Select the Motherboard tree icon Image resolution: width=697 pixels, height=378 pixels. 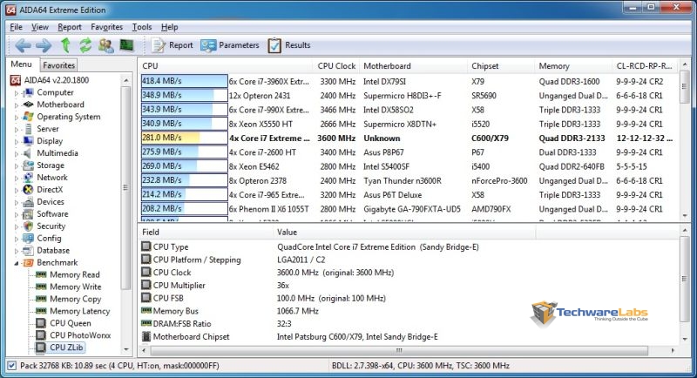(x=29, y=105)
